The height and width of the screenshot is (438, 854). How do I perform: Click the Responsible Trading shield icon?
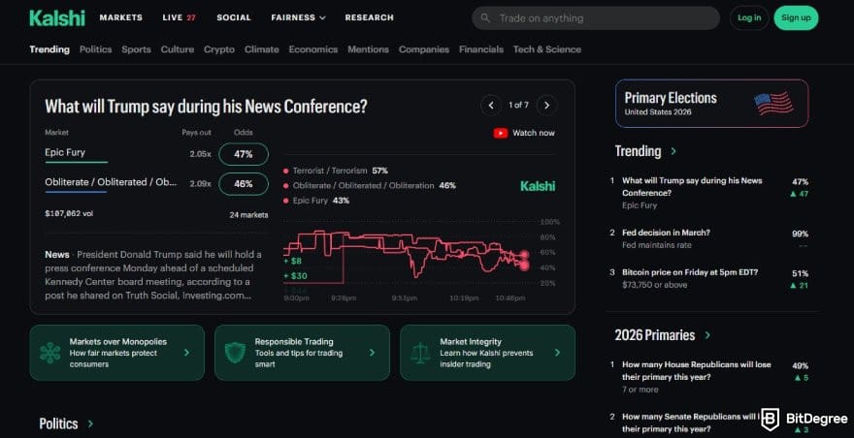(x=235, y=353)
